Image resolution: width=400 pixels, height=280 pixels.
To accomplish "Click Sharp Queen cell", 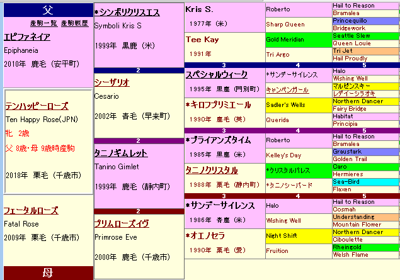I will [299, 25].
